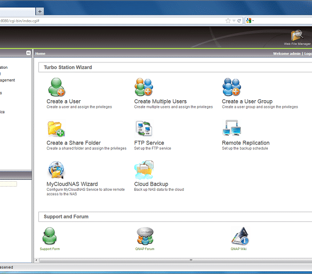The image size is (312, 274).
Task: Open the URL history dropdown arrow
Action: [x=234, y=21]
